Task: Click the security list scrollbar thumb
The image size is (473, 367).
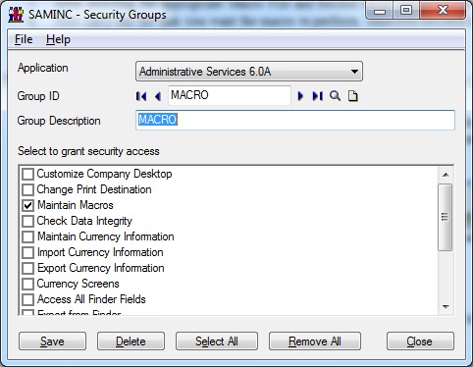Action: tap(446, 217)
